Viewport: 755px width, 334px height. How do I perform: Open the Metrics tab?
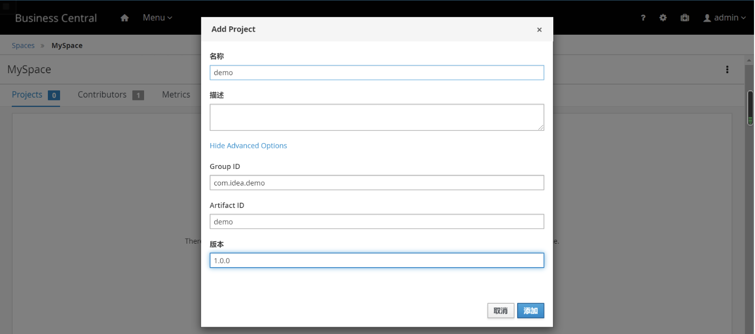[176, 95]
